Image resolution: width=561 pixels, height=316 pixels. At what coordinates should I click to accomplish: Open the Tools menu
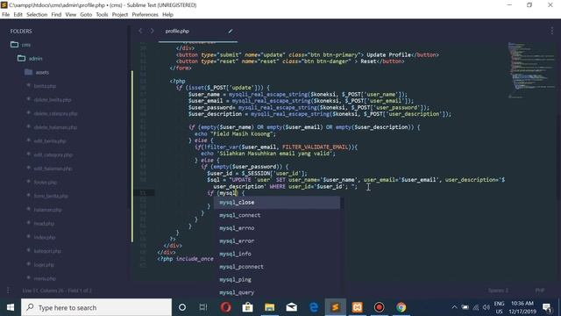coord(102,15)
